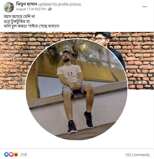Click the caption's last line about বাতাসে
Screen dimensions: 154x159
31,26
